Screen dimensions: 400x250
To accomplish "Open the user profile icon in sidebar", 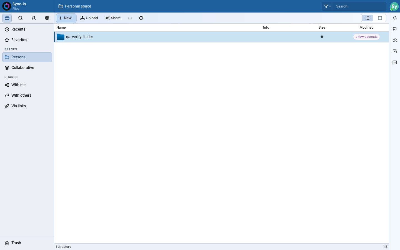I will [34, 18].
